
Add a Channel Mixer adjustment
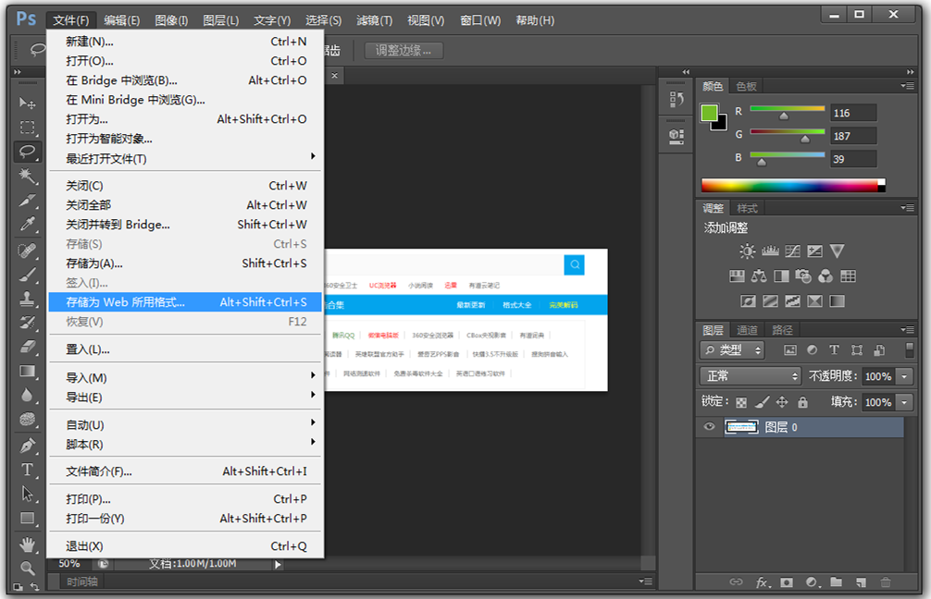pyautogui.click(x=825, y=275)
